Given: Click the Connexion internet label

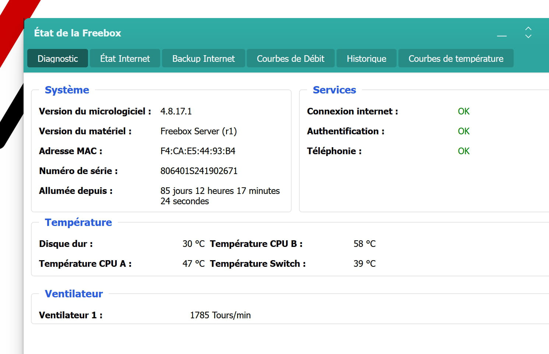Looking at the screenshot, I should tap(352, 111).
